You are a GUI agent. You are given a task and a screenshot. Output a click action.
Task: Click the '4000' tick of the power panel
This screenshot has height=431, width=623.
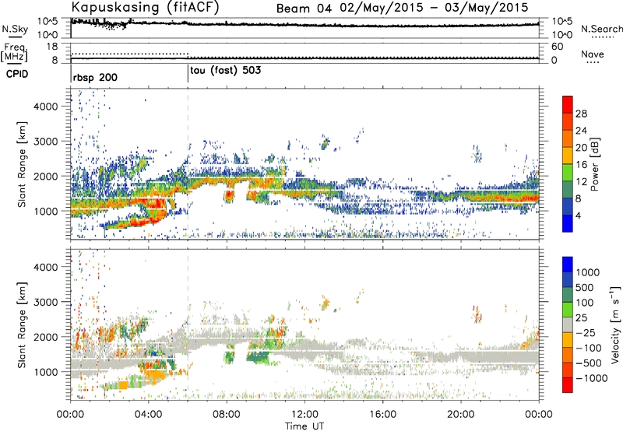tap(45, 107)
